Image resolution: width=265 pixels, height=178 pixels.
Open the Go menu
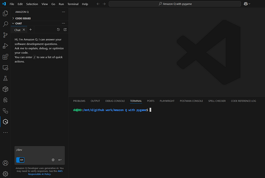pyautogui.click(x=53, y=4)
